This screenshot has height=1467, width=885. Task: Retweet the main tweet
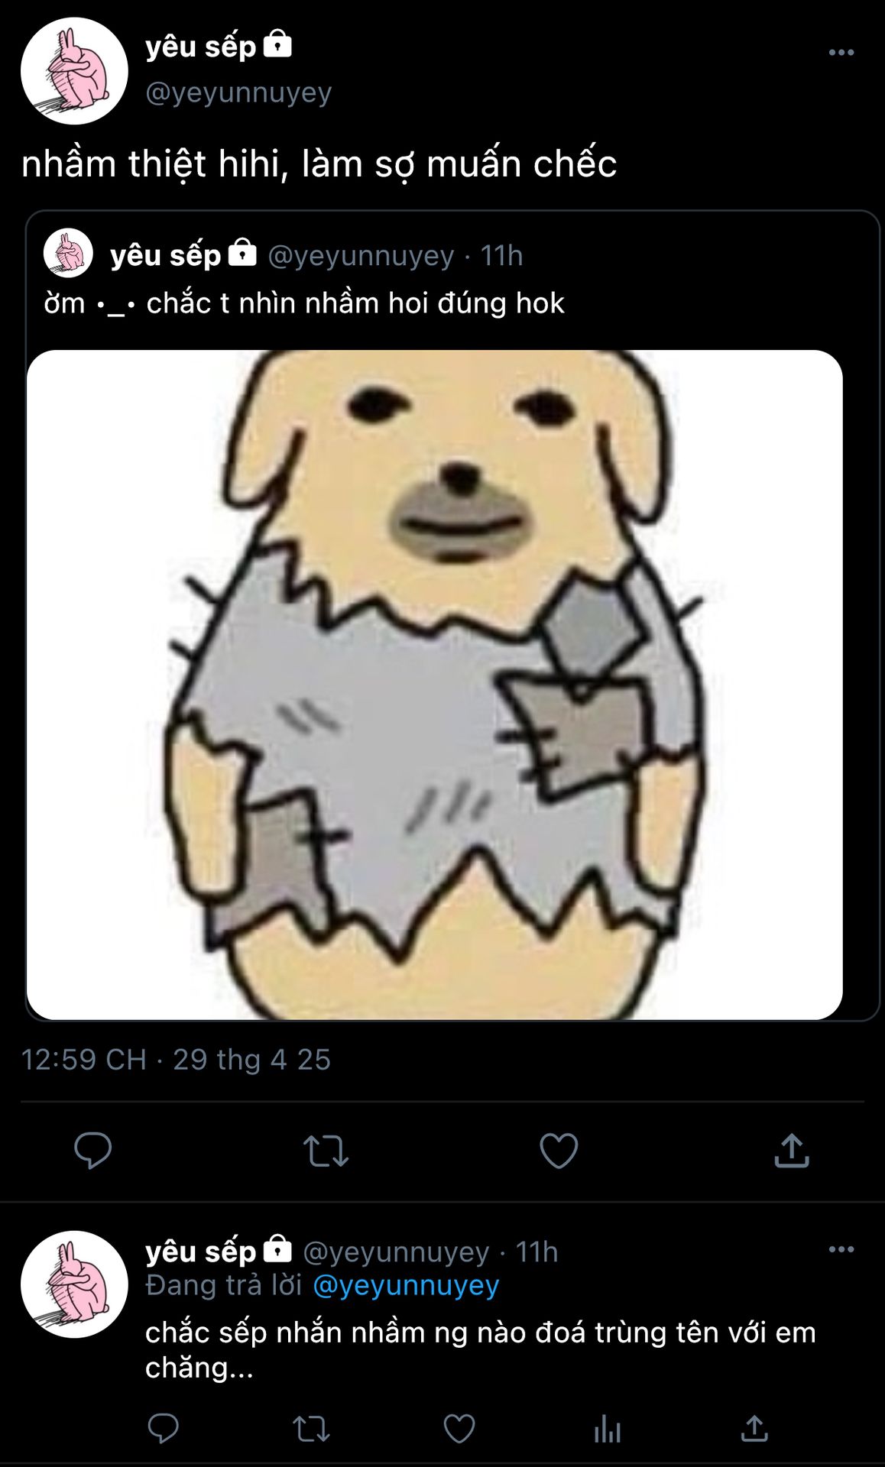point(326,1151)
